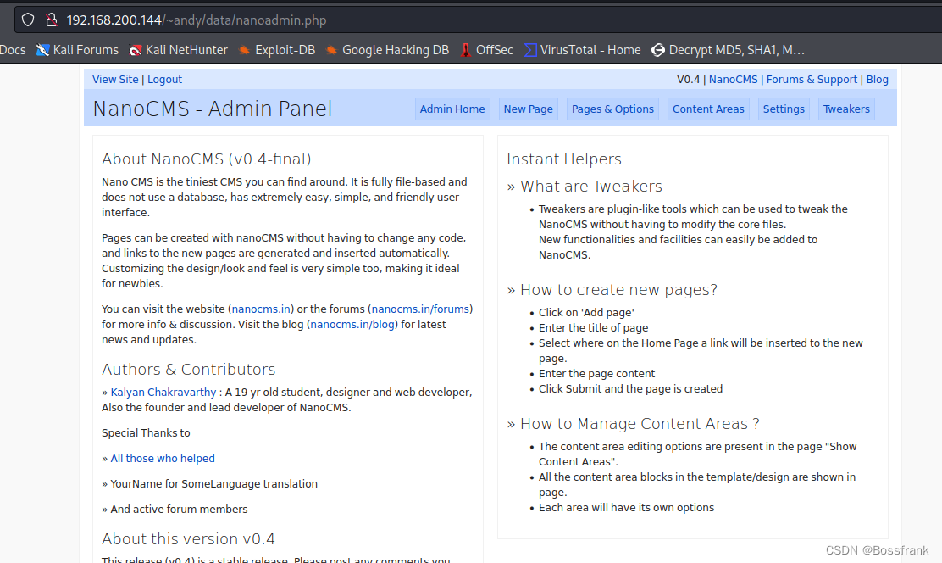Open the Blog header link
The image size is (942, 563).
877,80
